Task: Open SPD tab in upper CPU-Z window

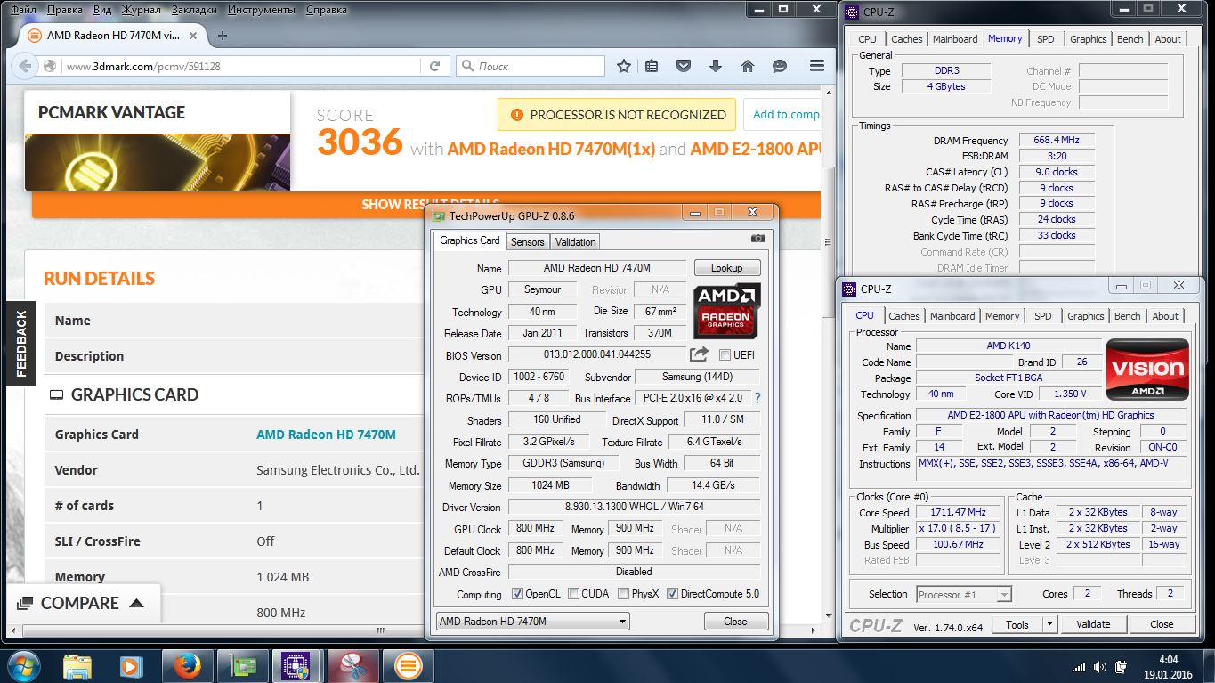Action: [x=1046, y=39]
